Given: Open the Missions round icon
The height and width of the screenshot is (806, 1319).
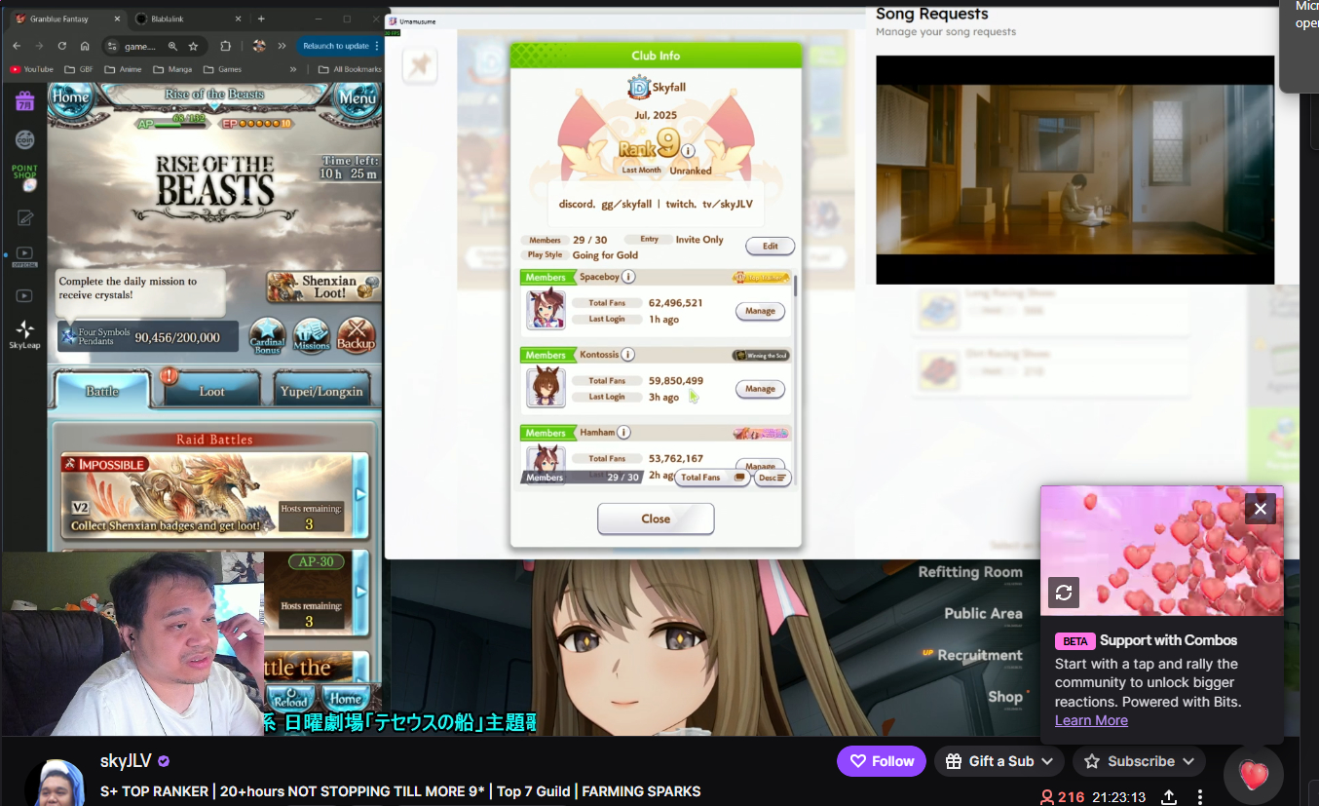Looking at the screenshot, I should coord(312,335).
